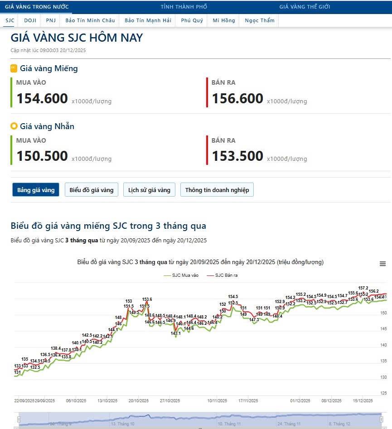The image size is (392, 429).
Task: Switch to the PNJ tab
Action: (x=51, y=20)
